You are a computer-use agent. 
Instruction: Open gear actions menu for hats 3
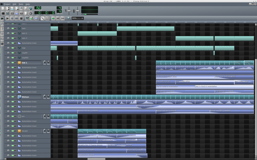8,38
